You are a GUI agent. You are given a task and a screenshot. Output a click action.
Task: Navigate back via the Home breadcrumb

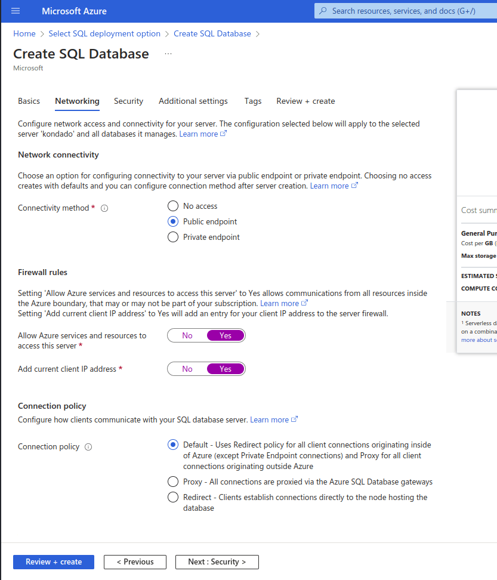24,33
